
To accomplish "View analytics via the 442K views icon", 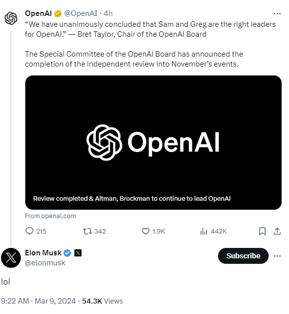I will pos(204,232).
